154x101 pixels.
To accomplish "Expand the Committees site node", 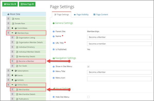I will coord(12,28).
